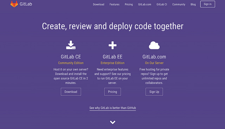Viewport: 225px width, 129px height.
Task: Click the GitLab wordmark text in header
Action: point(26,4)
